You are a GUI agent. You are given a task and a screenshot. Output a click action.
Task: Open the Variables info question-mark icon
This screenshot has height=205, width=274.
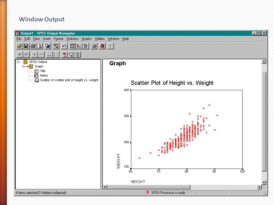[x=86, y=46]
